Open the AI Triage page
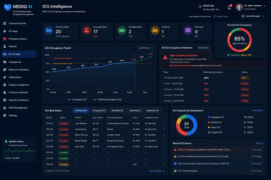The width and height of the screenshot is (271, 180). click(x=13, y=31)
